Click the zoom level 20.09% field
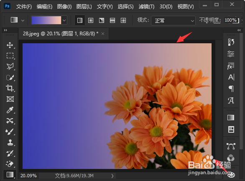The image size is (245, 181). pyautogui.click(x=28, y=176)
